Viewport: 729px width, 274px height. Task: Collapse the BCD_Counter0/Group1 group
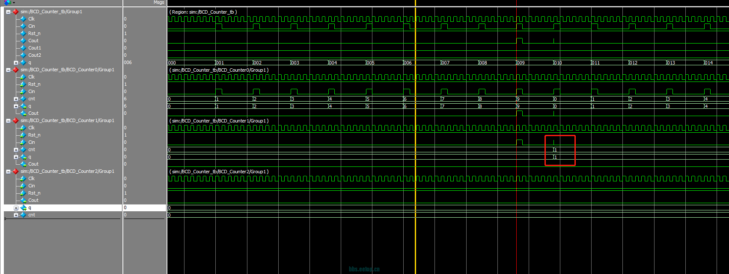pyautogui.click(x=8, y=70)
